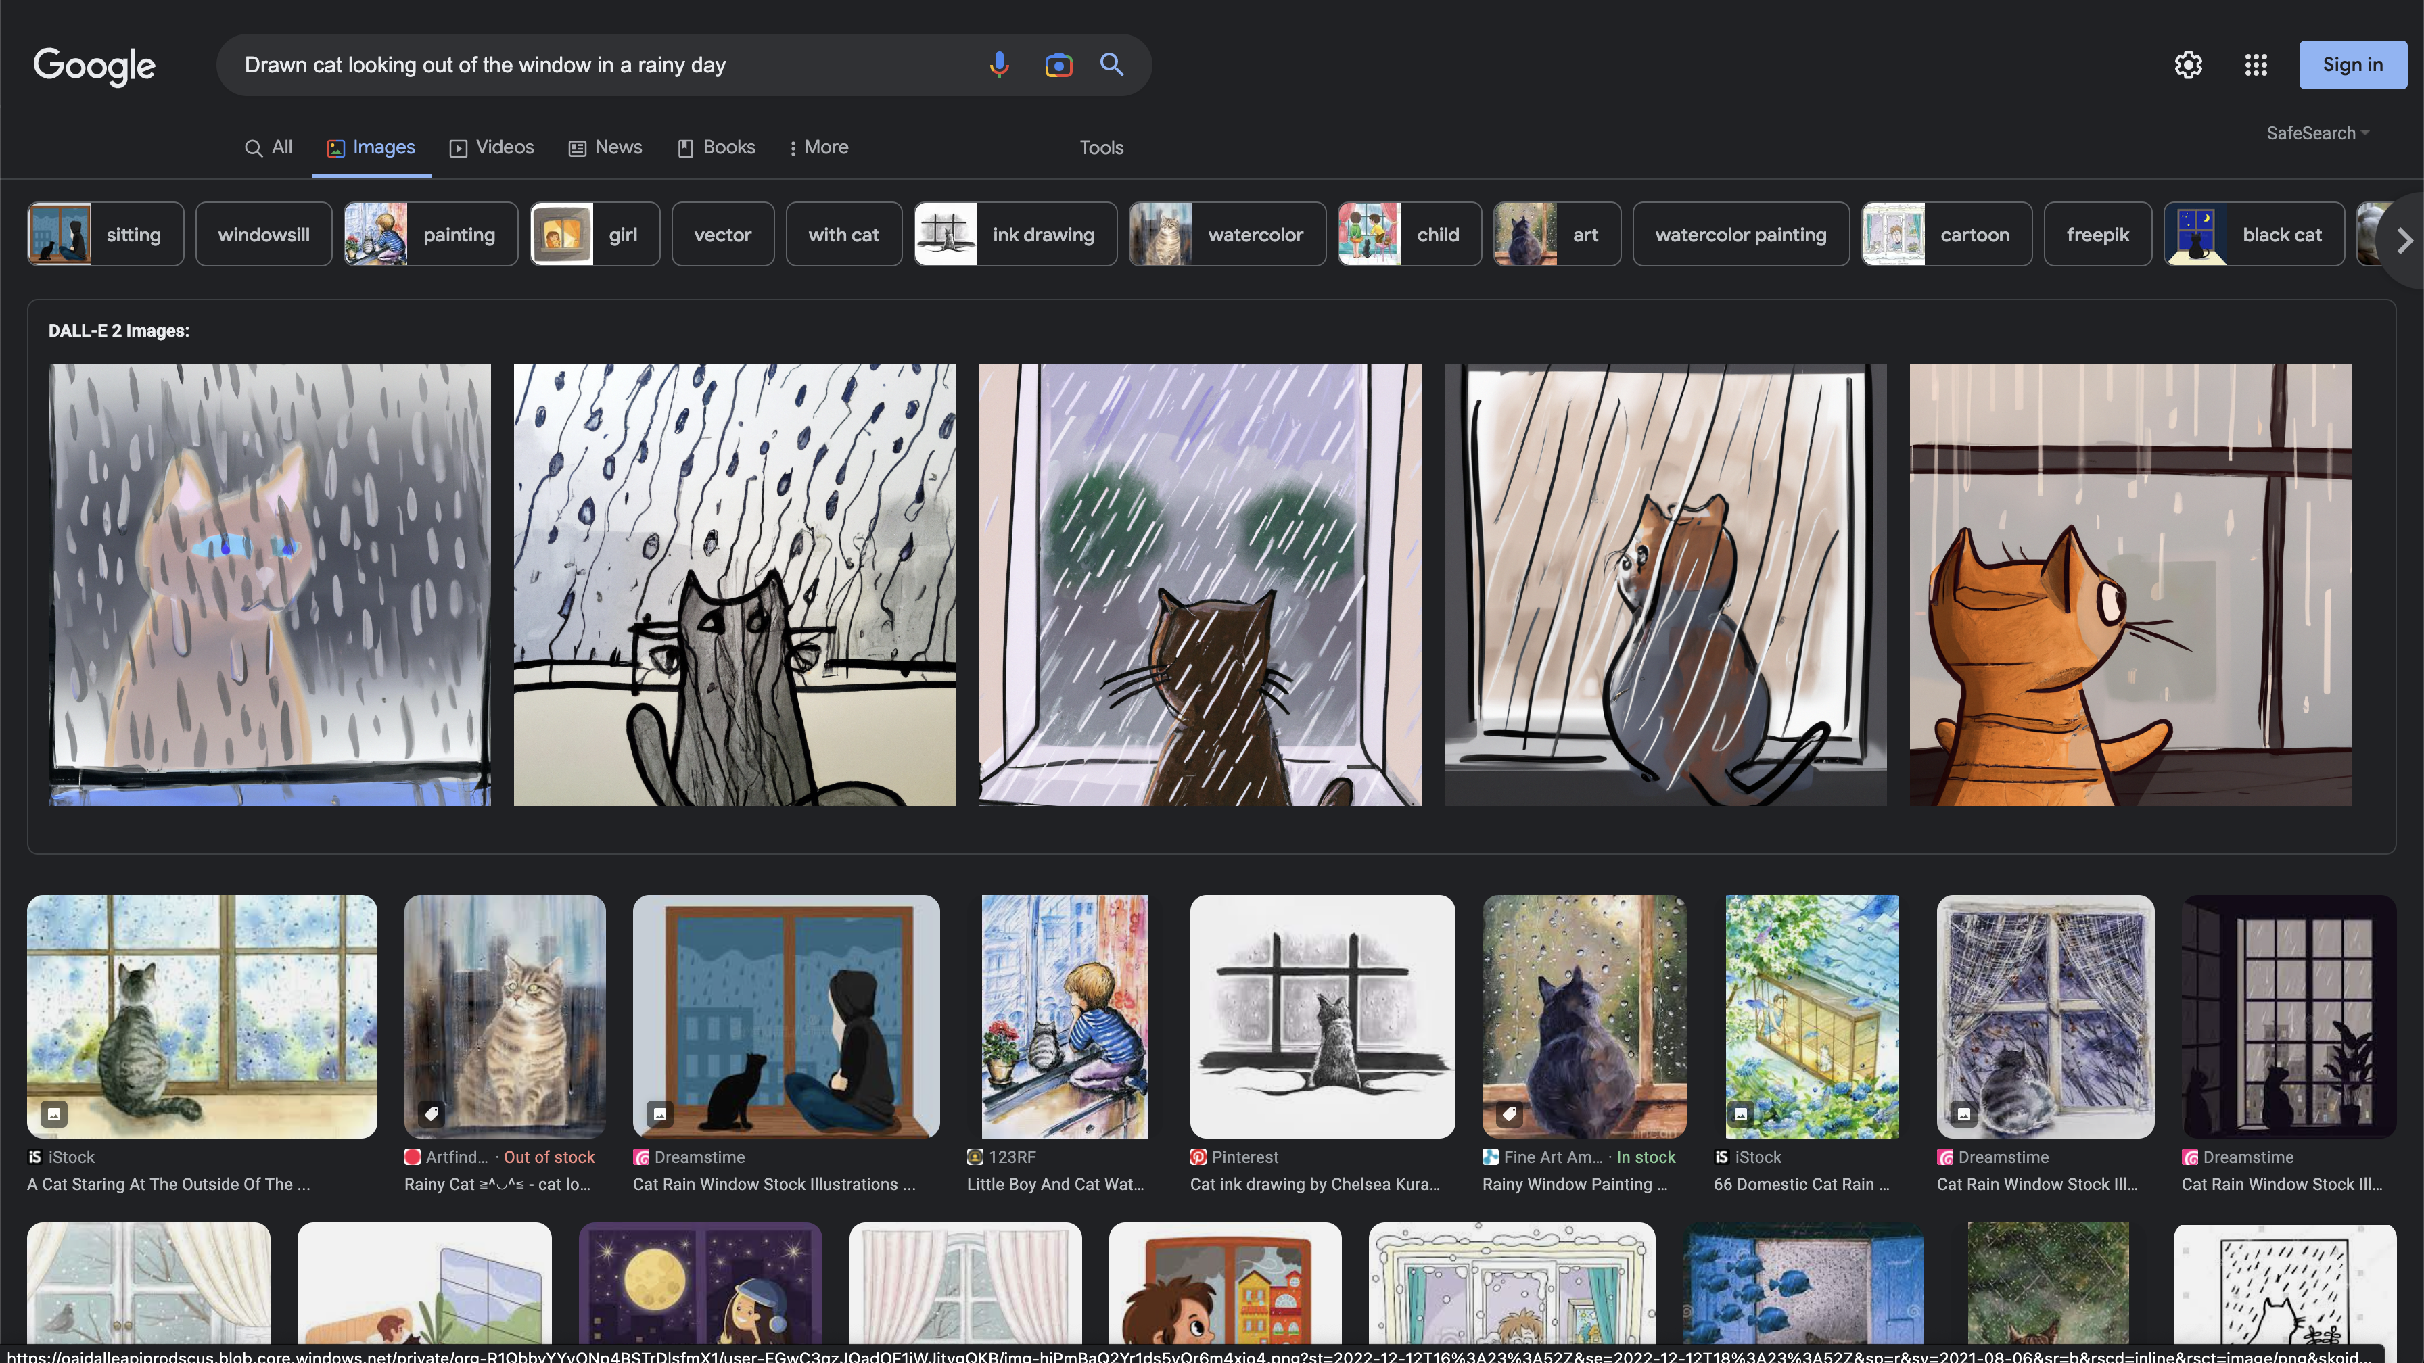Open the Google apps grid
The height and width of the screenshot is (1363, 2424).
pyautogui.click(x=2256, y=65)
